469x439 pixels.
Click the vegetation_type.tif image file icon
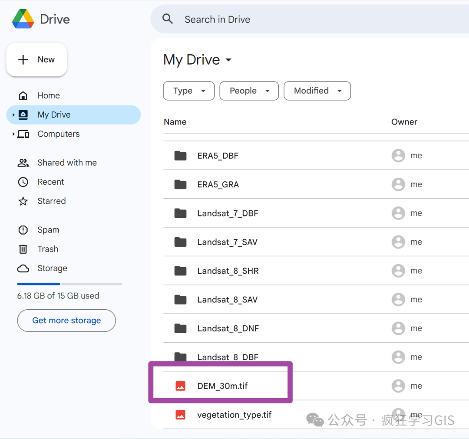(180, 415)
